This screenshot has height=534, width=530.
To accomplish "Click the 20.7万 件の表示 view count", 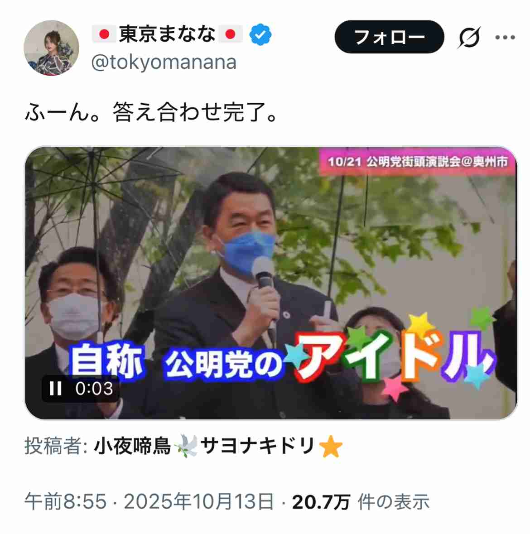I will click(x=361, y=502).
